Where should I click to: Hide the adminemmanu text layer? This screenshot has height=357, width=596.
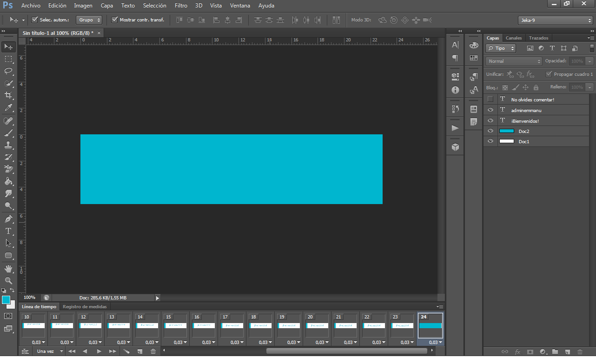click(490, 110)
